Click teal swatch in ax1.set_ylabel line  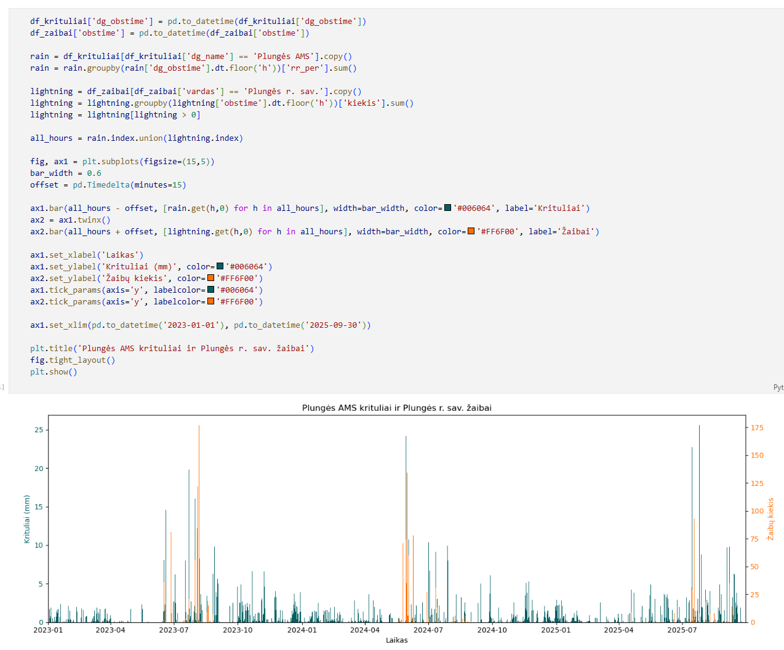tap(220, 267)
